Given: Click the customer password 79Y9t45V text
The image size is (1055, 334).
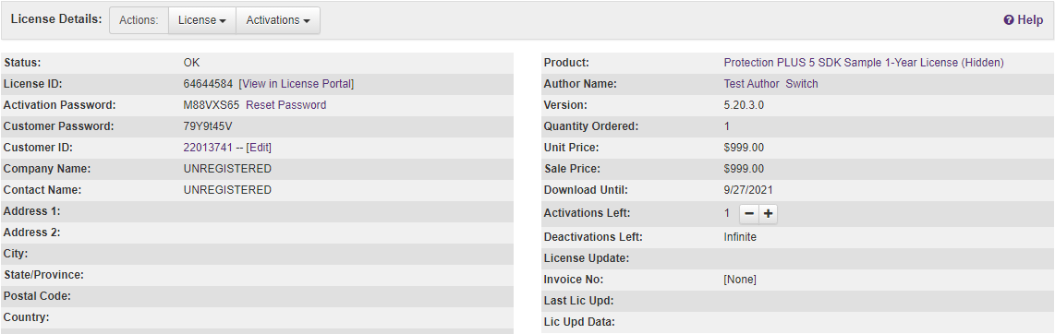Looking at the screenshot, I should coord(208,126).
